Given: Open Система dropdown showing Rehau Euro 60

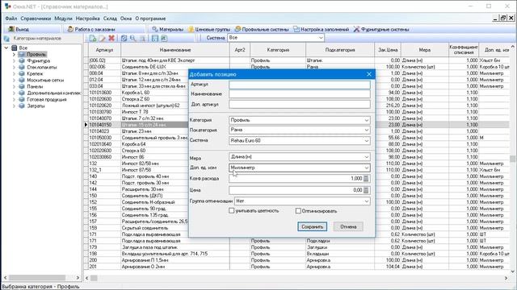Looking at the screenshot, I should (x=366, y=141).
